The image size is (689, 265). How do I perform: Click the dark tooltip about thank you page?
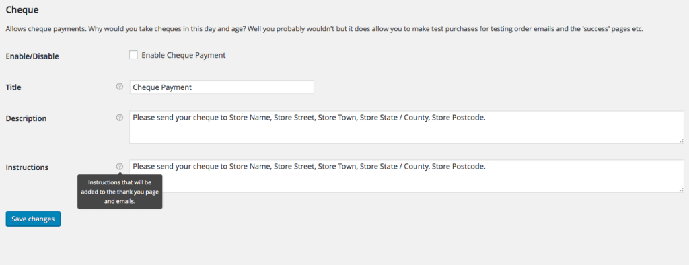pyautogui.click(x=120, y=191)
